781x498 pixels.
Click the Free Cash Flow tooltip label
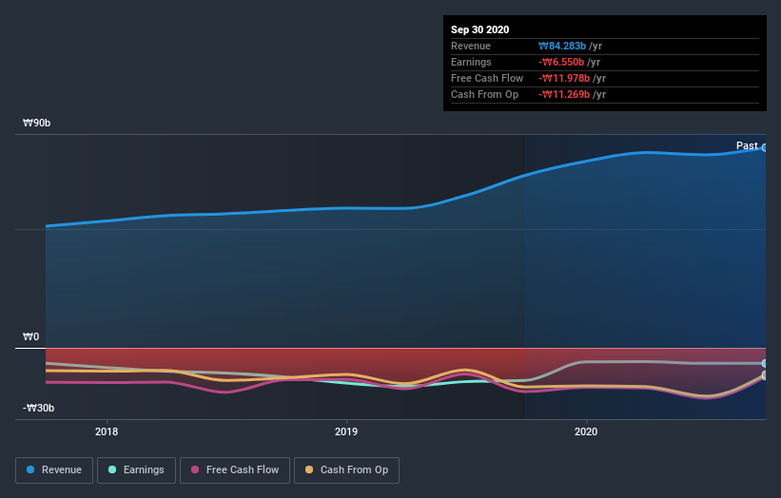pyautogui.click(x=487, y=79)
